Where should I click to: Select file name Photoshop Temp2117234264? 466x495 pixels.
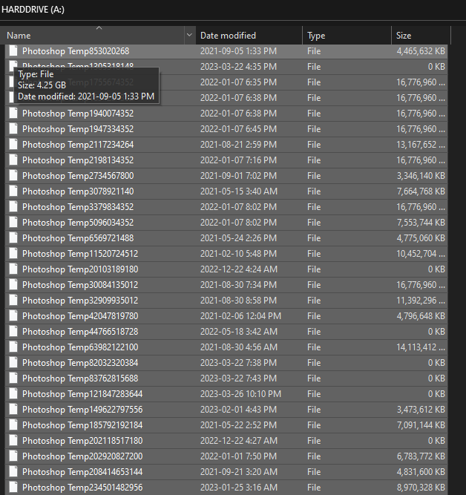click(x=78, y=144)
